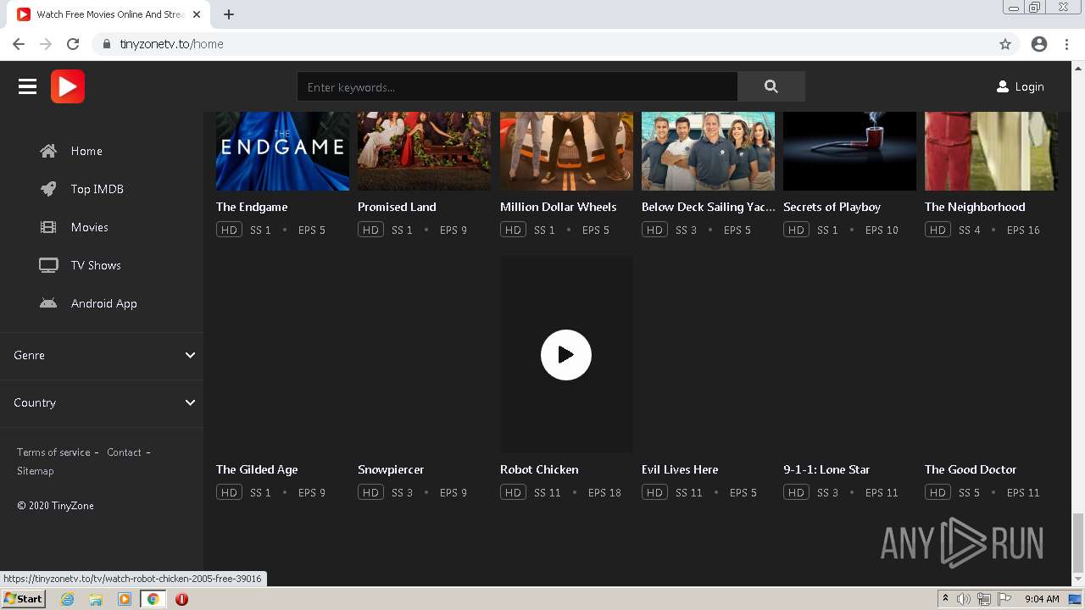
Task: Open Robot Chicken title link
Action: pos(539,469)
